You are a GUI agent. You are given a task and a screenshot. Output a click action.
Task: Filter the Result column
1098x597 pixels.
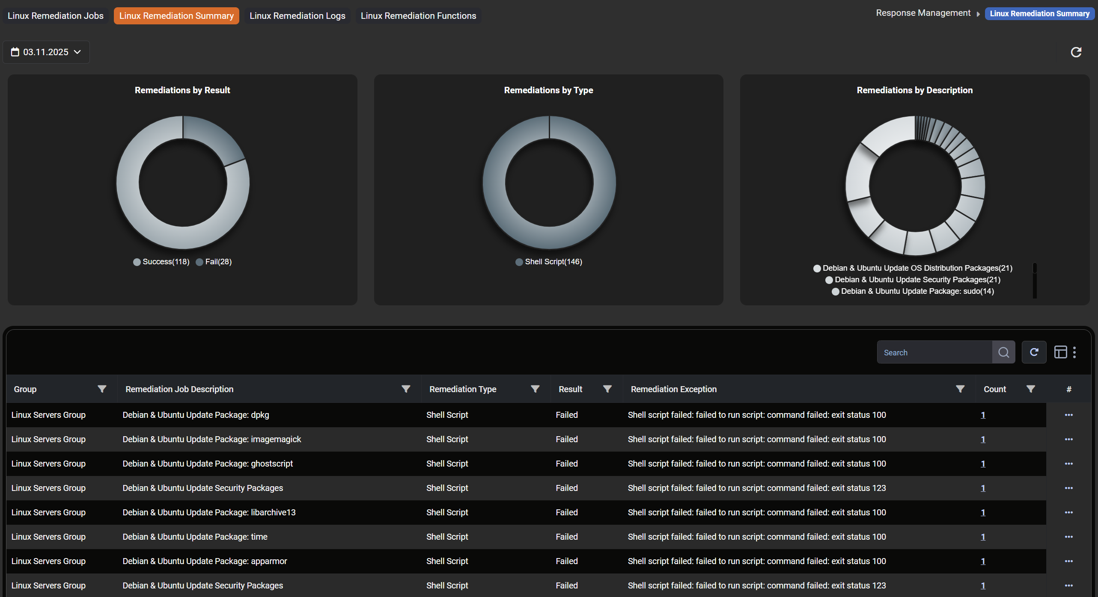pos(607,389)
